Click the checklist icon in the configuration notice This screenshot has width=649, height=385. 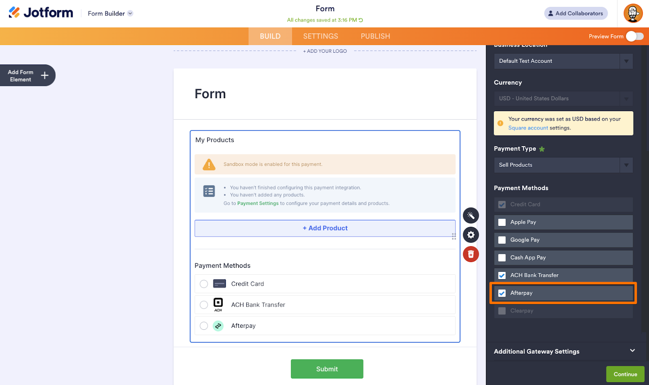[209, 191]
